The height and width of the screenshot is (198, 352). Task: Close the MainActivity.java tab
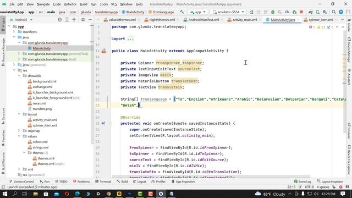[298, 20]
